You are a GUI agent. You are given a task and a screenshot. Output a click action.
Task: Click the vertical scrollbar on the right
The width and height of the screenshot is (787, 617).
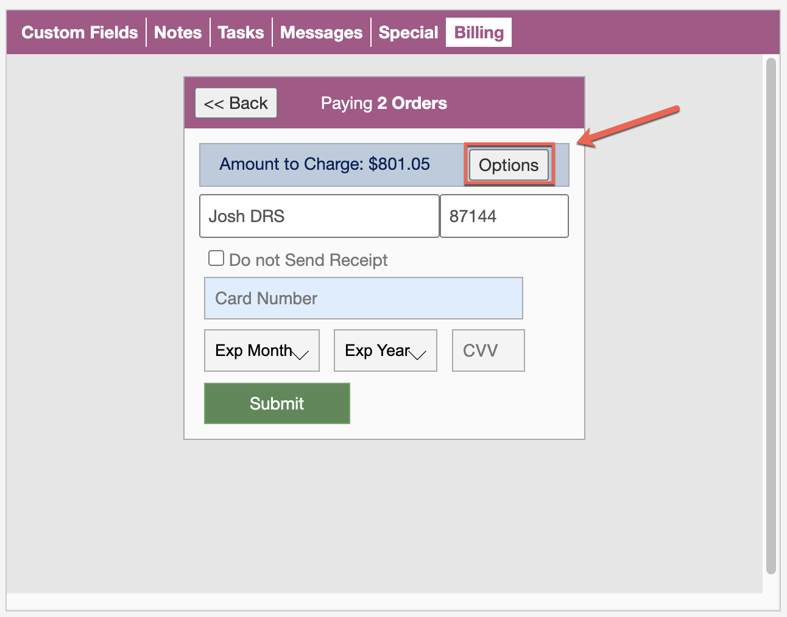point(771,316)
